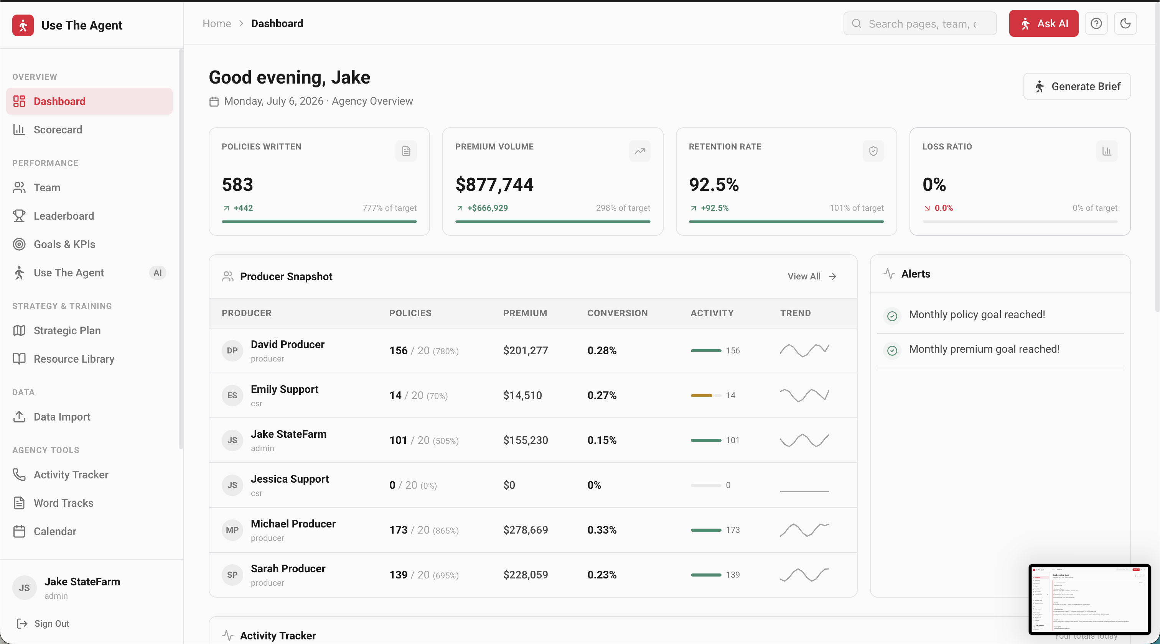
Task: Click the Dashboard breadcrumb text
Action: (x=277, y=23)
